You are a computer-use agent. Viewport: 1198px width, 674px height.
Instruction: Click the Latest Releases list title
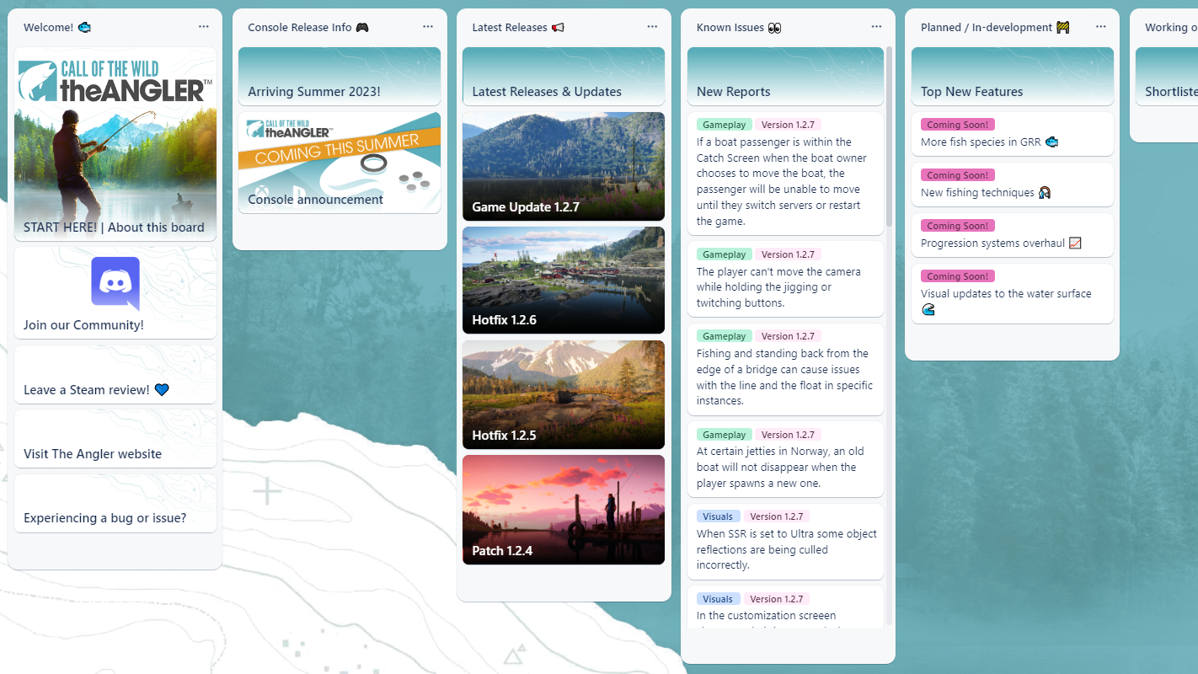coord(518,28)
